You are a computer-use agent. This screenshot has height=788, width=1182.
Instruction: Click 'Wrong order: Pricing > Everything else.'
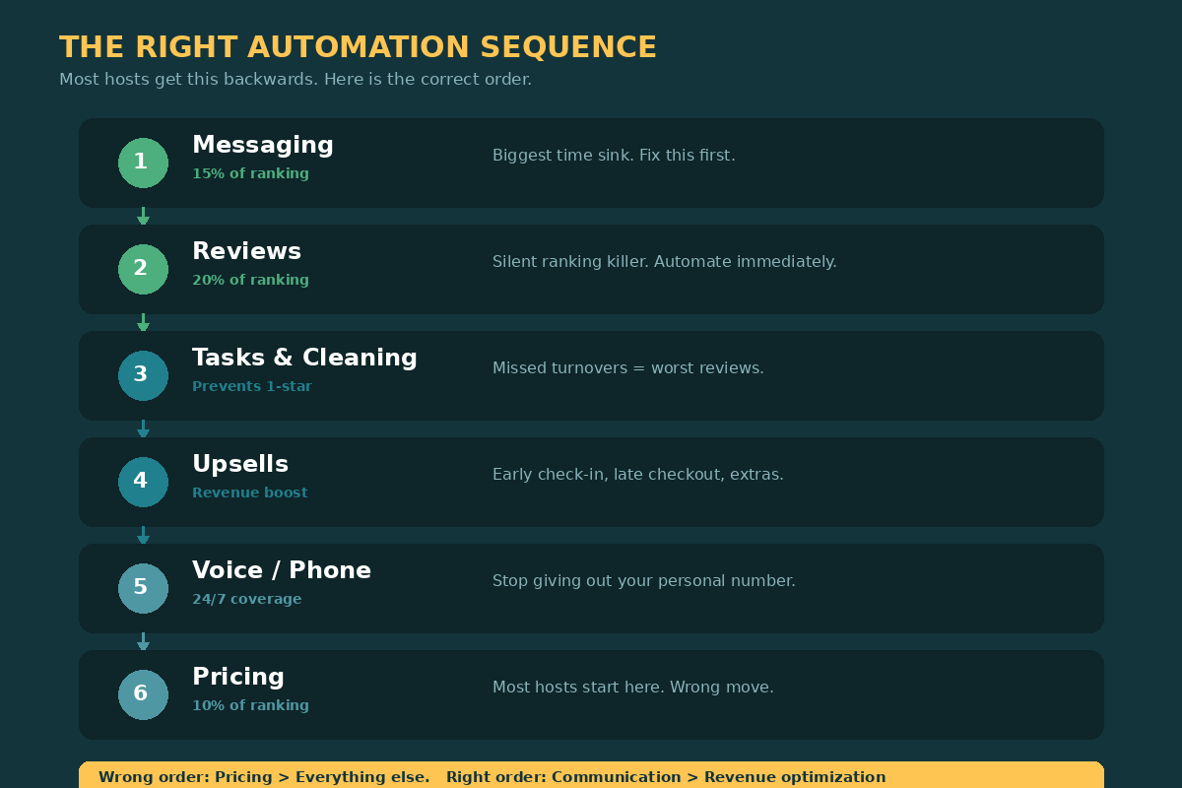264,777
